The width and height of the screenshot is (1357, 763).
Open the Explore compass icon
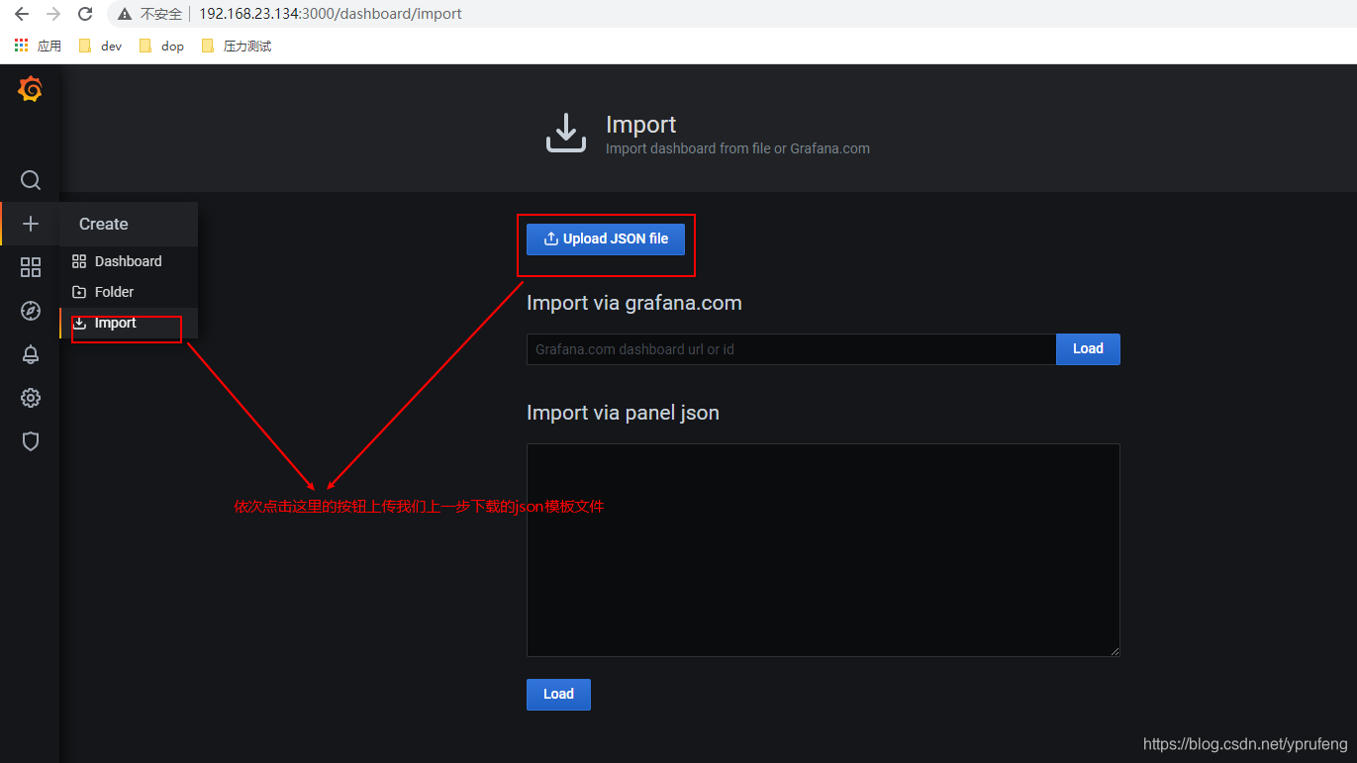coord(31,311)
